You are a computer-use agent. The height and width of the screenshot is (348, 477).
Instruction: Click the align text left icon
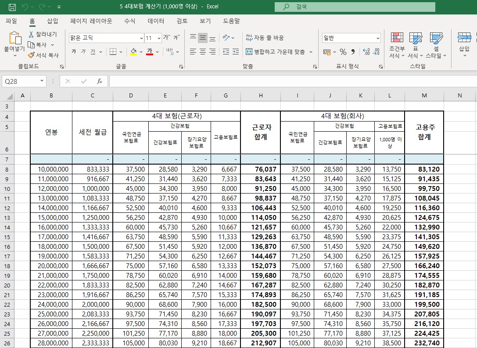[193, 52]
